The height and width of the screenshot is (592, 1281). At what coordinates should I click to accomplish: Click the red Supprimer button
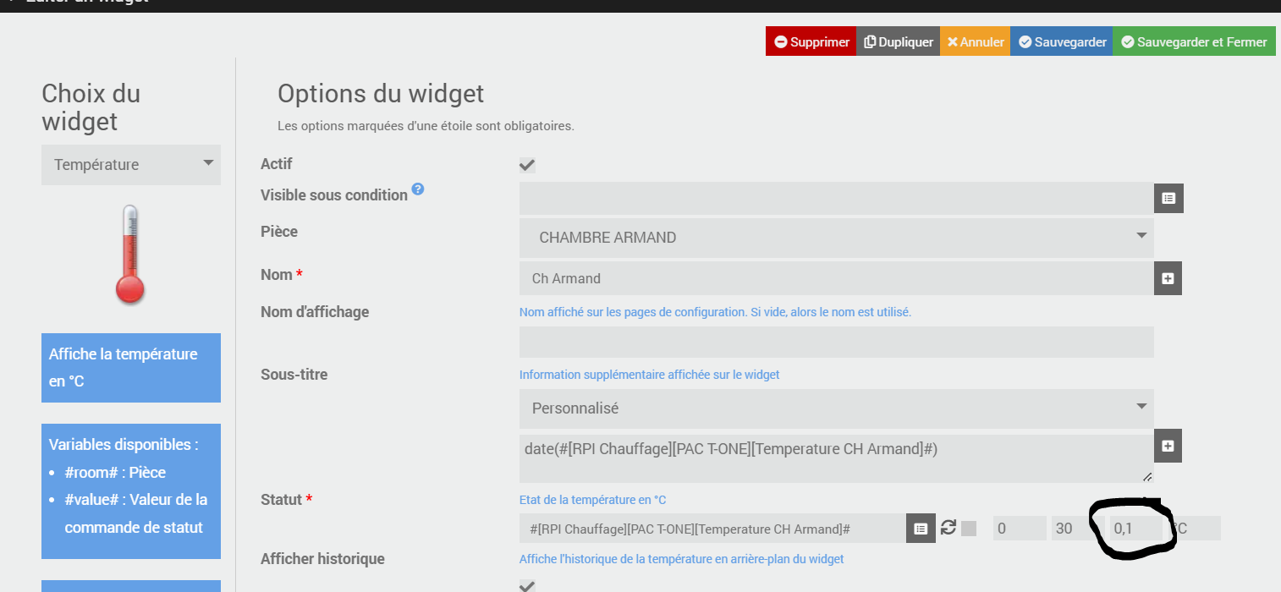811,41
